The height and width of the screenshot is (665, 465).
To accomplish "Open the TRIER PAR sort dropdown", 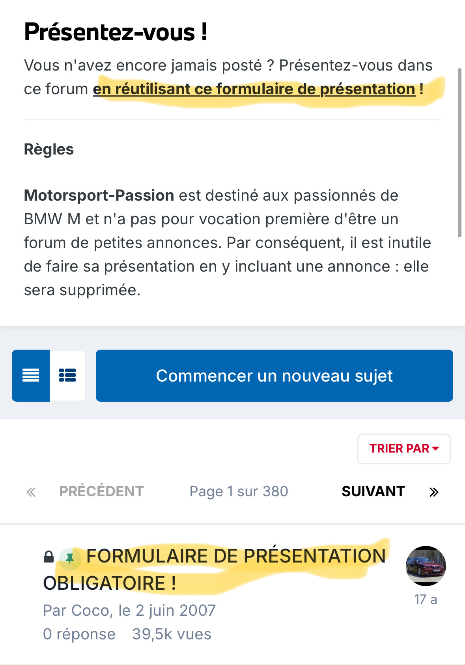I will point(404,449).
